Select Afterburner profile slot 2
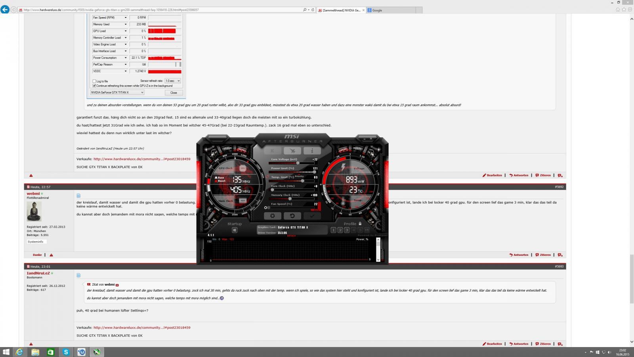634x357 pixels. point(340,230)
